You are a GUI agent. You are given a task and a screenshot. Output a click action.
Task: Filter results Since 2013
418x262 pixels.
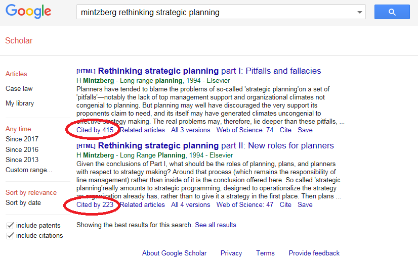22,160
